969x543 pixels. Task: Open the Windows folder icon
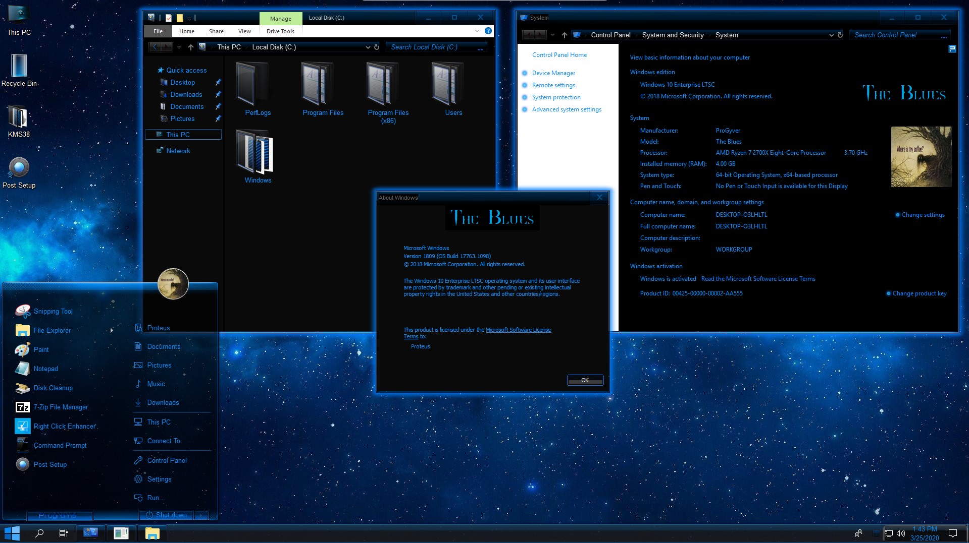click(256, 151)
